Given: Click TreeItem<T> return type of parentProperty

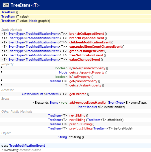Looking at the screenshot, I should click(57, 81).
